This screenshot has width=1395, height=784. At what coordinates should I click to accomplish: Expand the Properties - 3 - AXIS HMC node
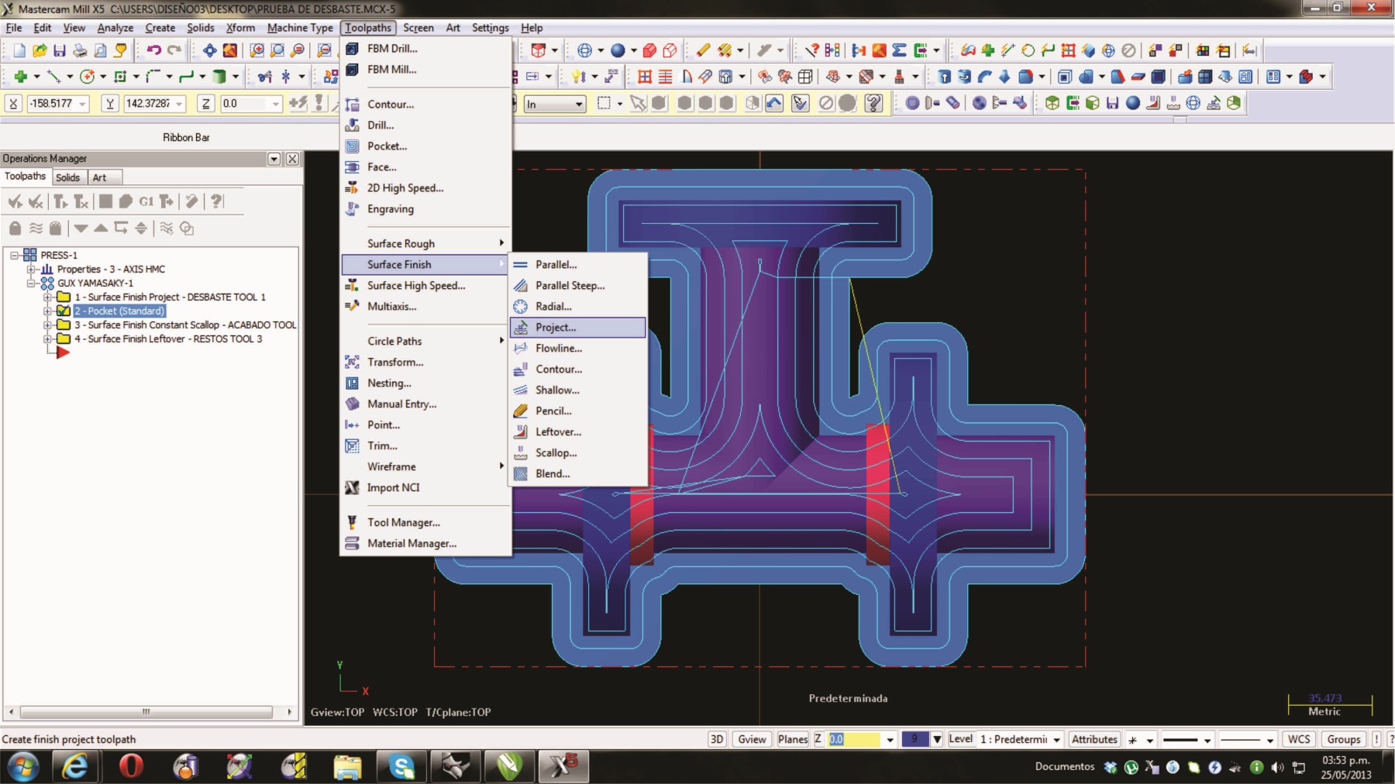point(31,269)
